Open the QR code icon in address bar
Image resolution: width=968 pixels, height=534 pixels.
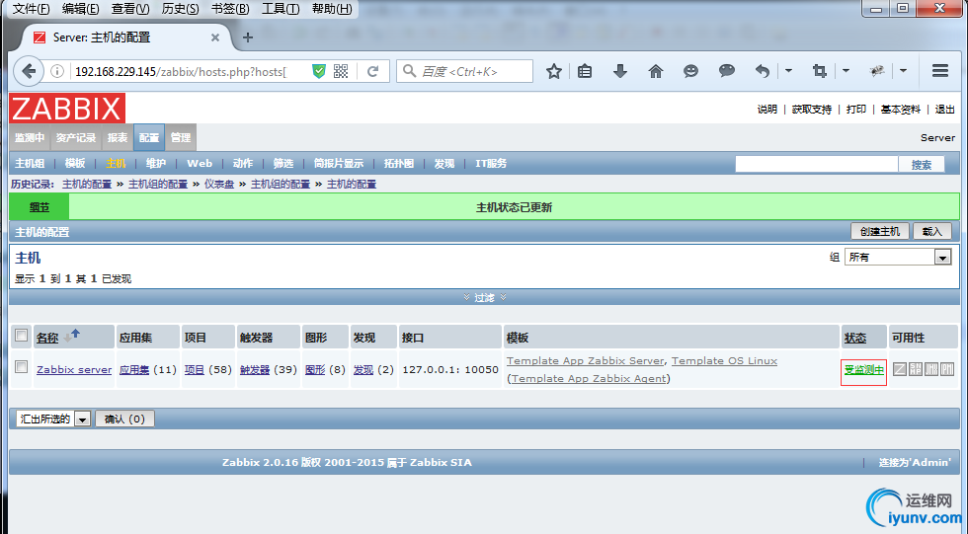pyautogui.click(x=341, y=71)
